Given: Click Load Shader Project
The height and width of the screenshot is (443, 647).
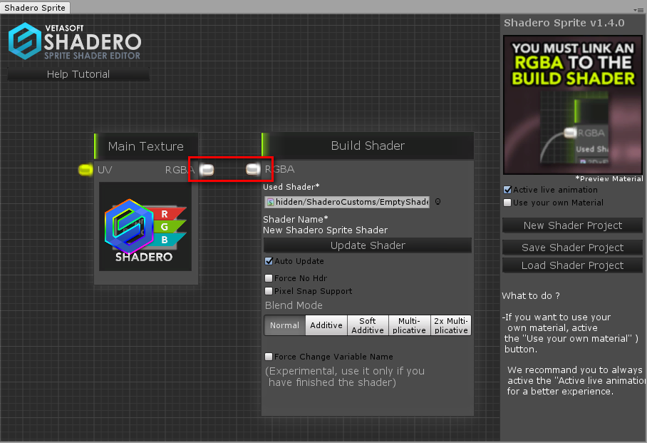Looking at the screenshot, I should (573, 265).
